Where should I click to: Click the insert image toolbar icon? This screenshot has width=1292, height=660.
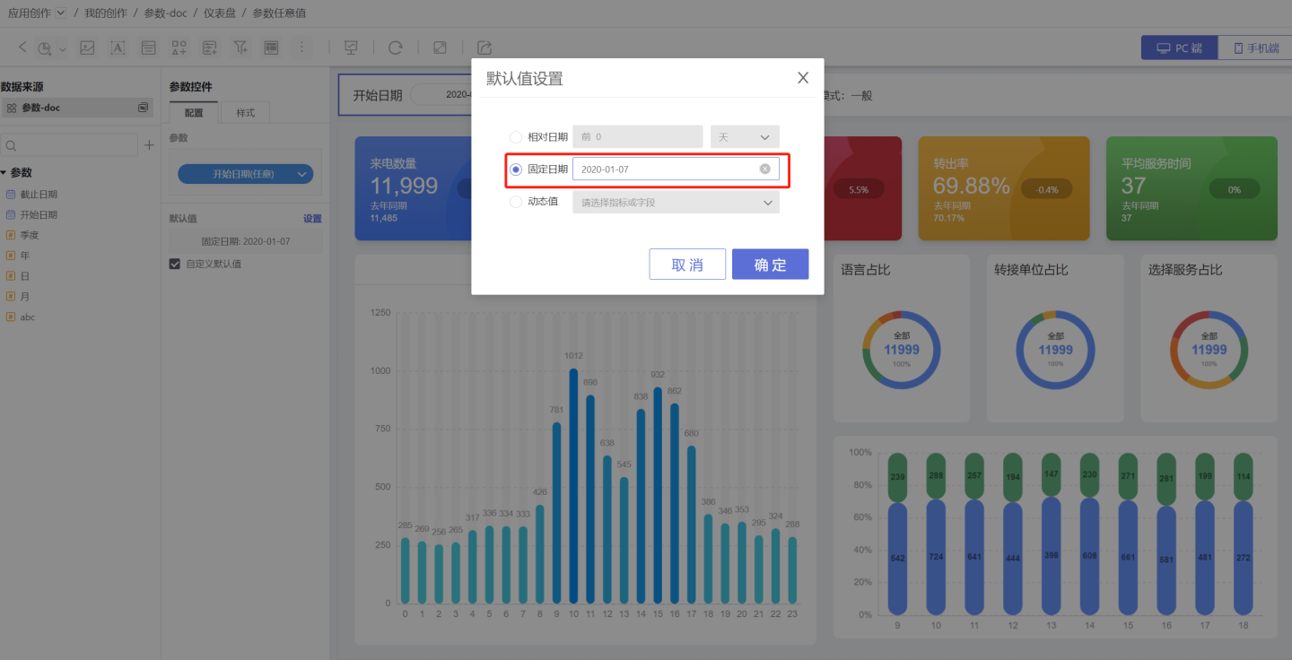coord(87,48)
